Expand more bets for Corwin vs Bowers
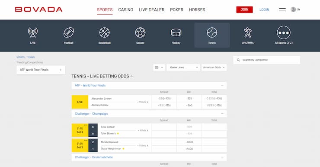Screen dimensions: 320x167 click(x=143, y=131)
